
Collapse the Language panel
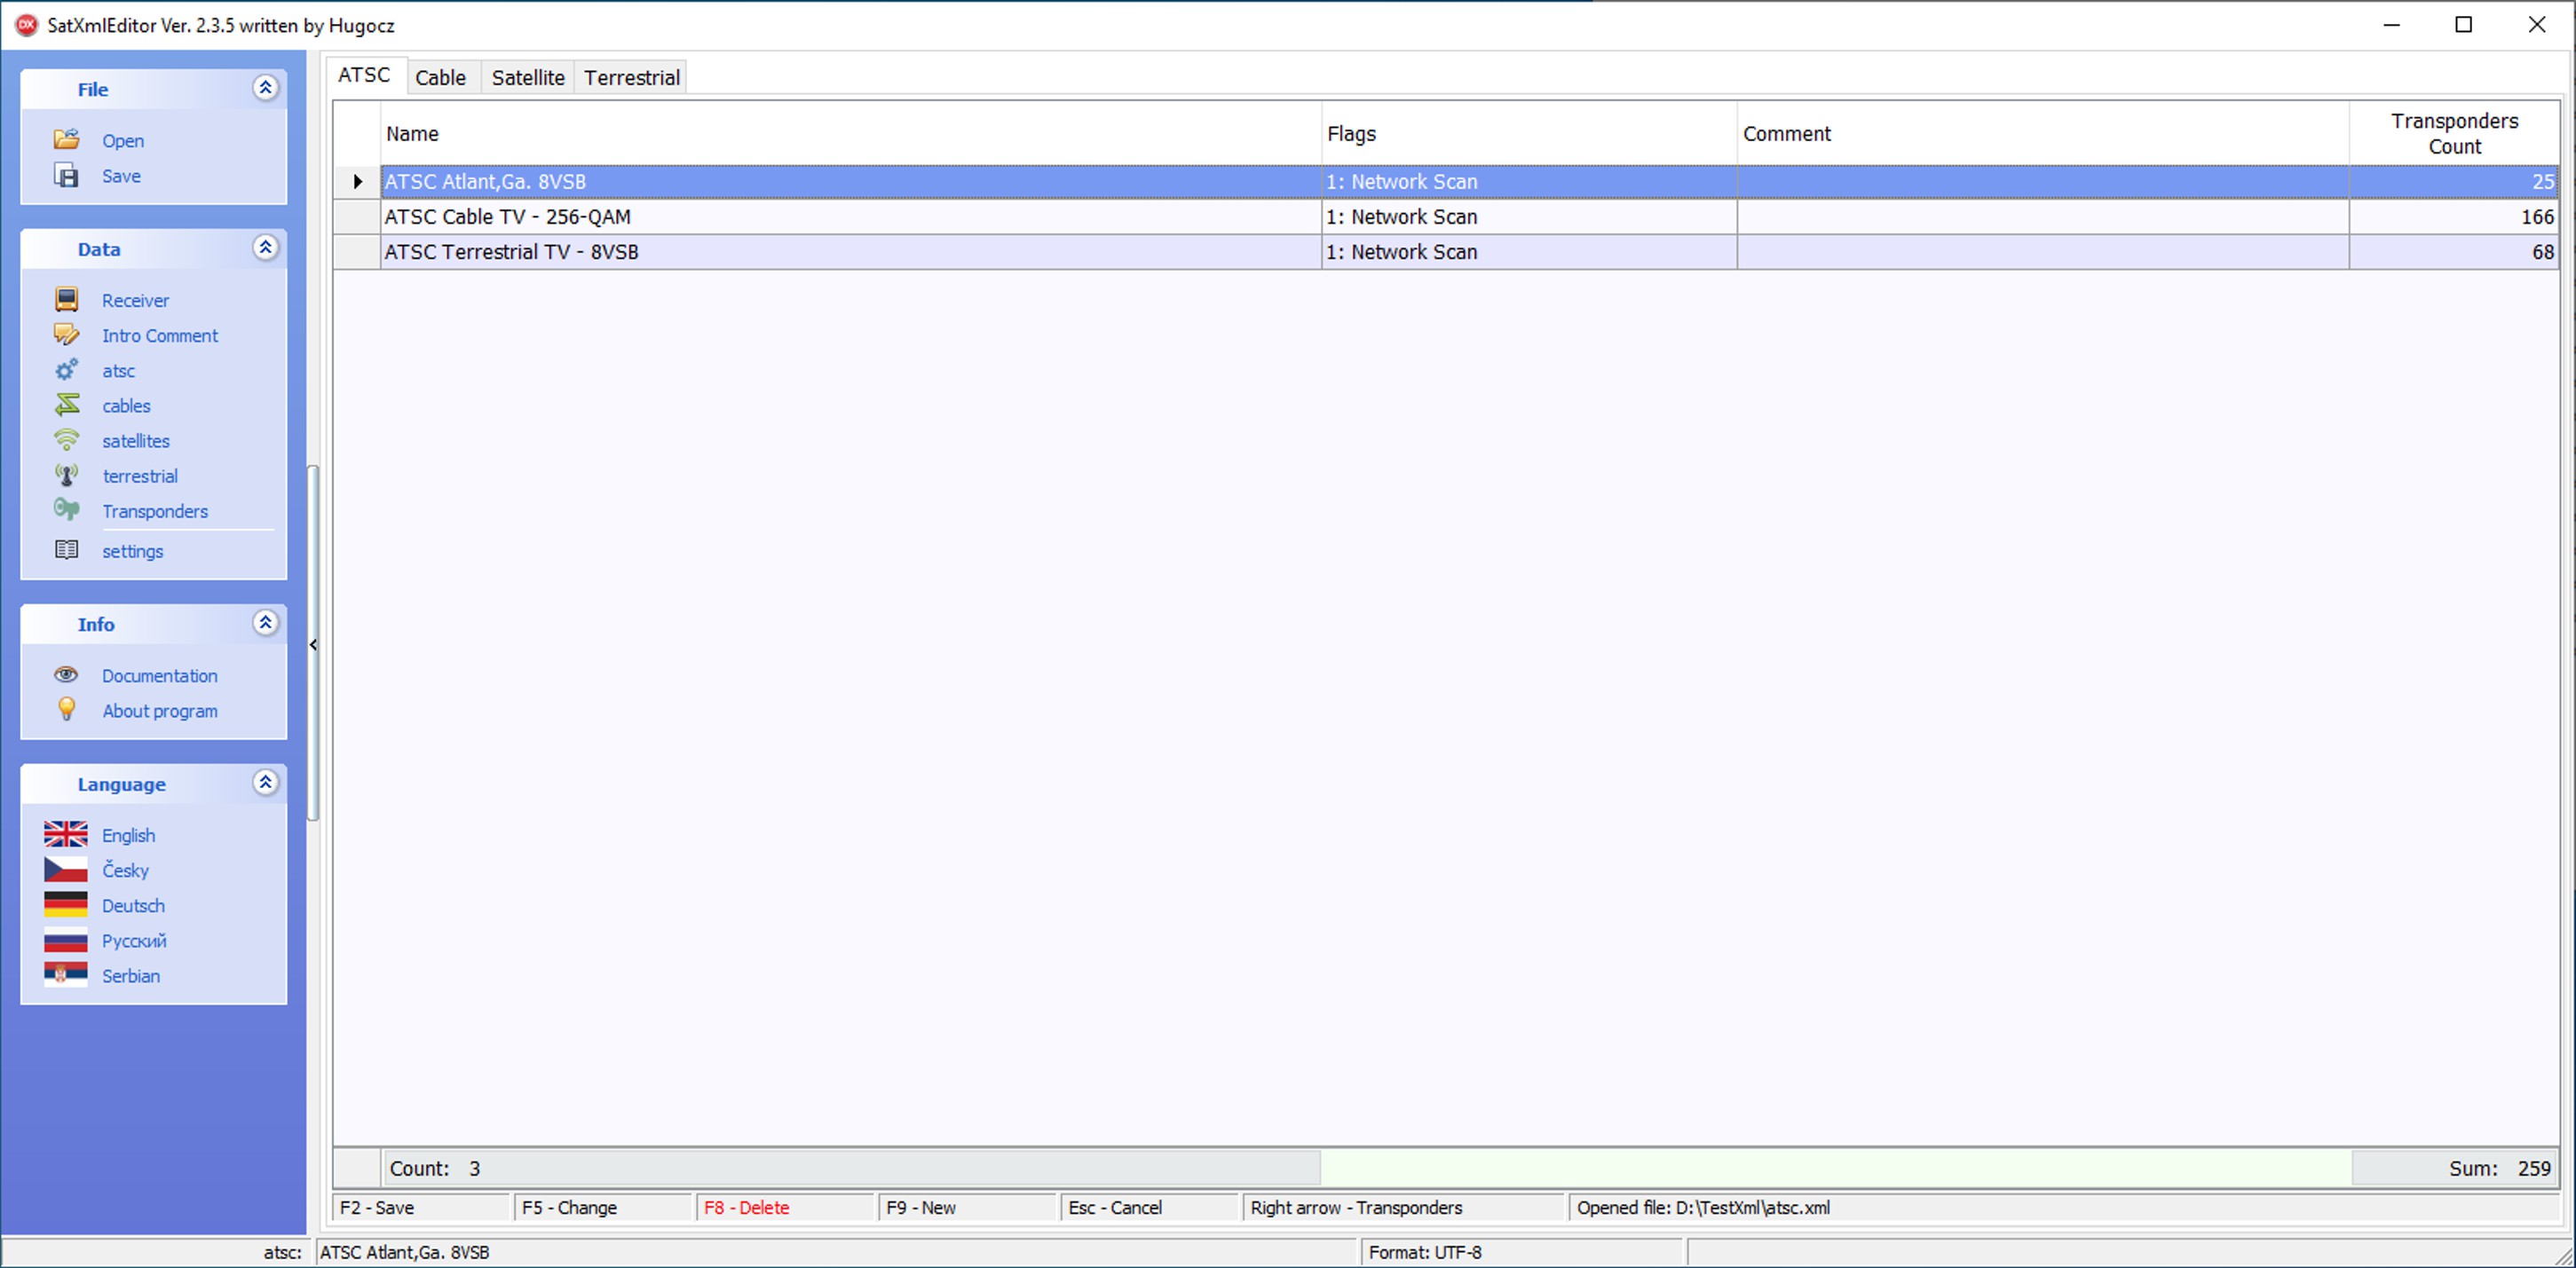[x=265, y=783]
